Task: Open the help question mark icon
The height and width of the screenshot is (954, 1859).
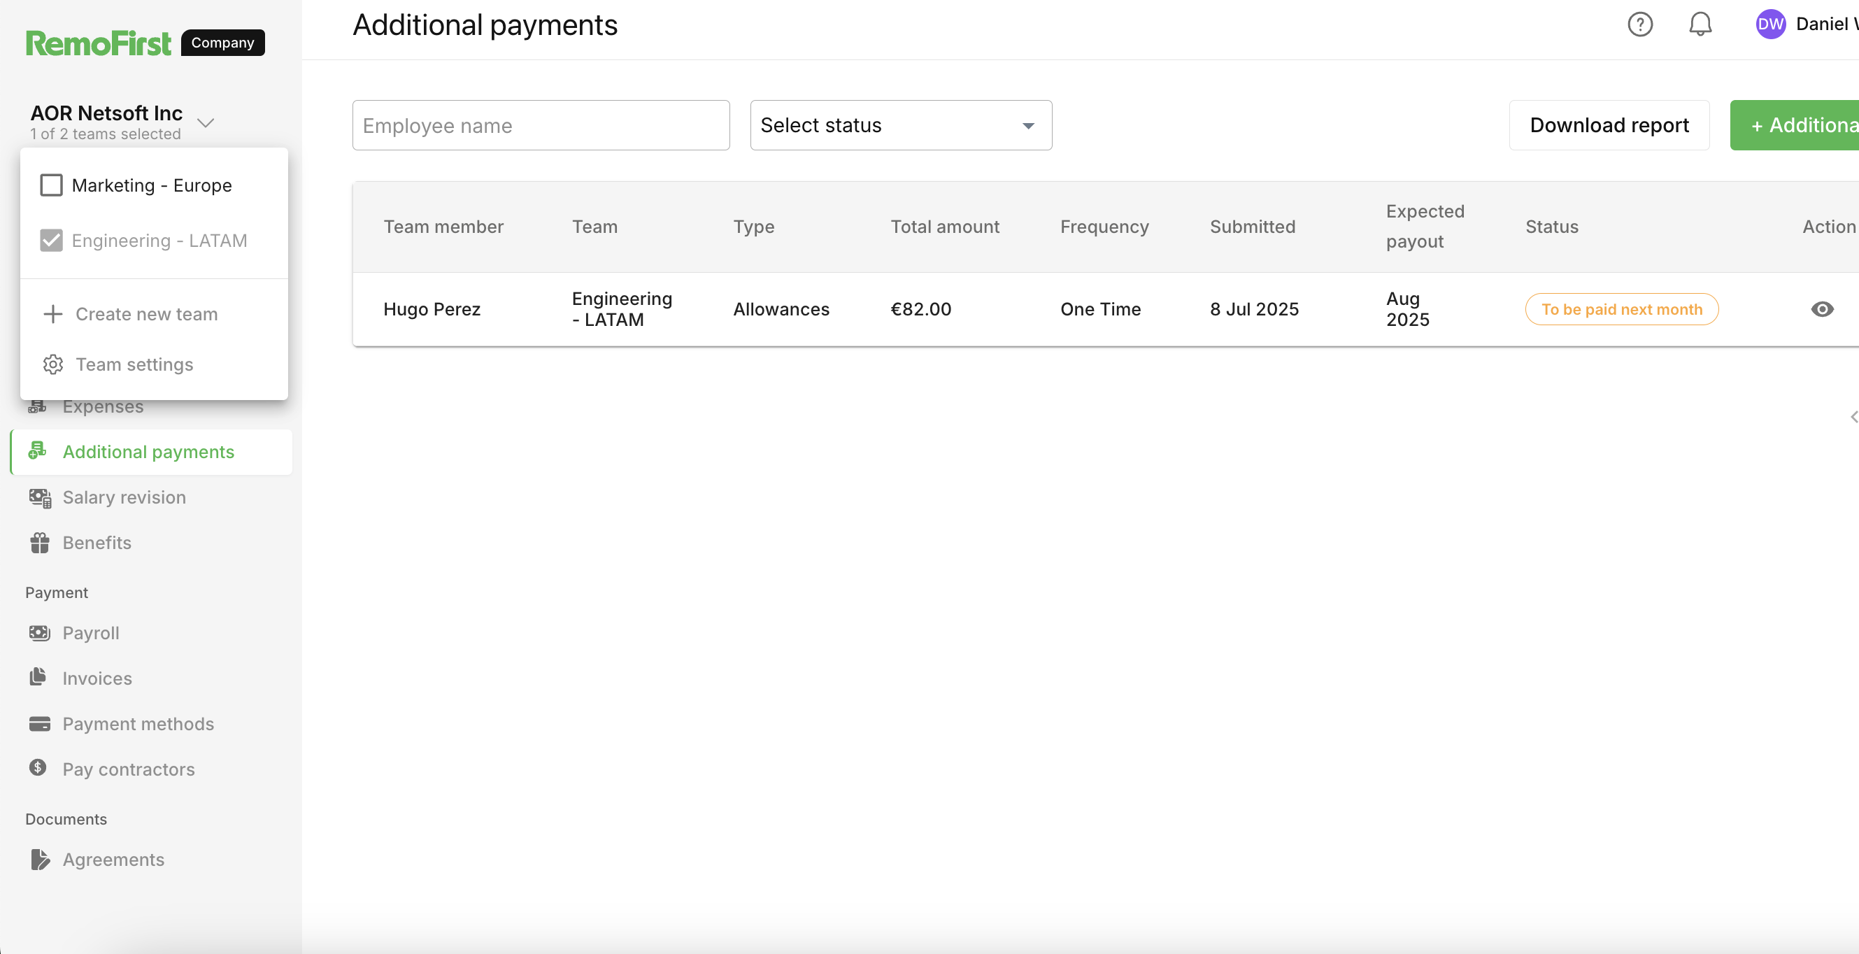Action: tap(1639, 24)
